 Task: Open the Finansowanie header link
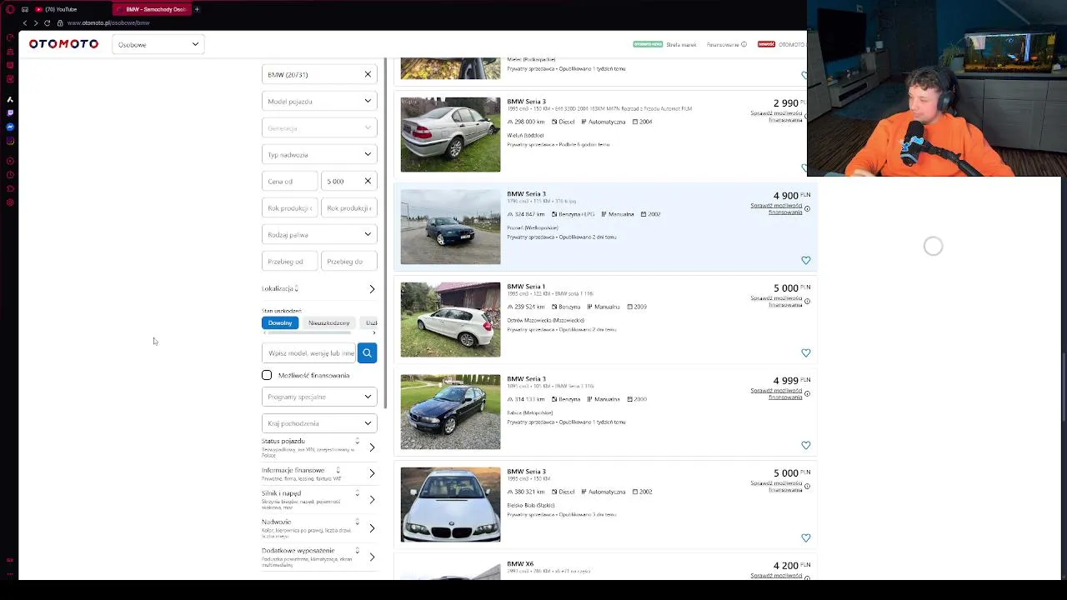[723, 44]
